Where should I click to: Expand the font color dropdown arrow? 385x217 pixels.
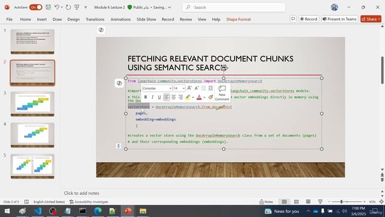point(205,98)
